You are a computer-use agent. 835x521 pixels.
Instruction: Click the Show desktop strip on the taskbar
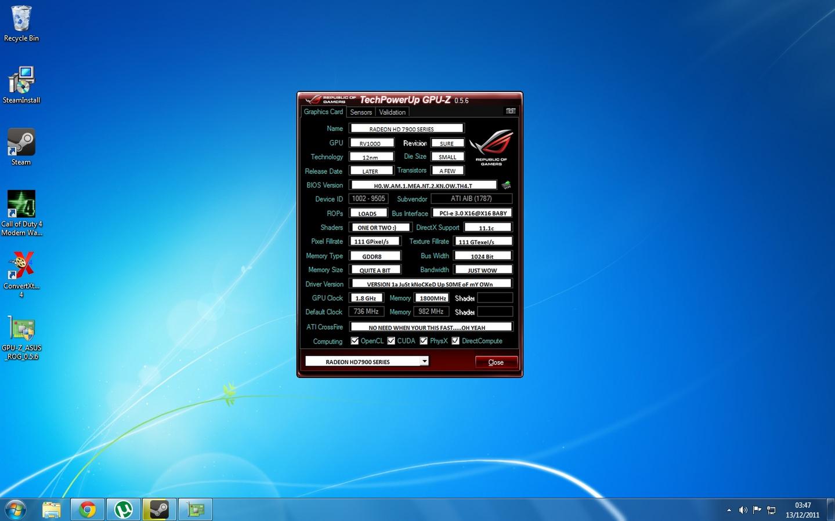point(831,509)
